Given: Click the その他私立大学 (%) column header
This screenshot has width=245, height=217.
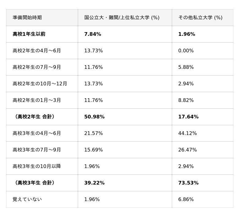Looking at the screenshot, I should (200, 18).
